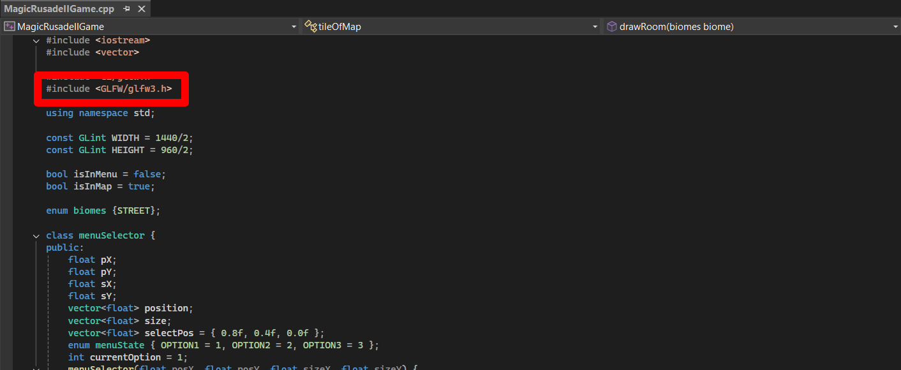Image resolution: width=901 pixels, height=370 pixels.
Task: Collapse the #include block at top
Action: [36, 40]
